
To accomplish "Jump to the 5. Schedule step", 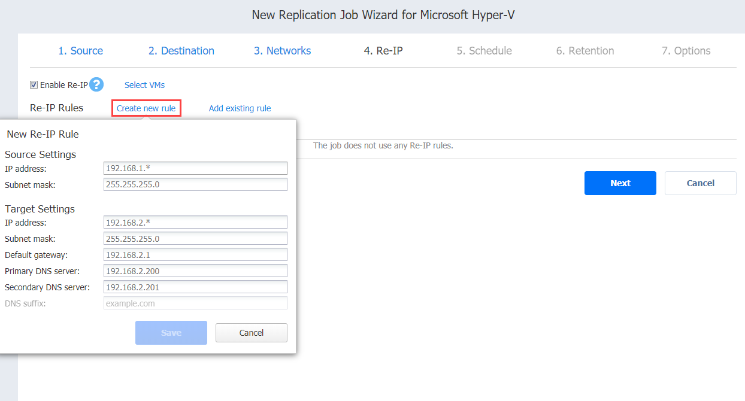I will [484, 51].
